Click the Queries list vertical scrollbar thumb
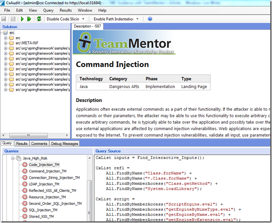272x223 pixels. click(x=90, y=201)
